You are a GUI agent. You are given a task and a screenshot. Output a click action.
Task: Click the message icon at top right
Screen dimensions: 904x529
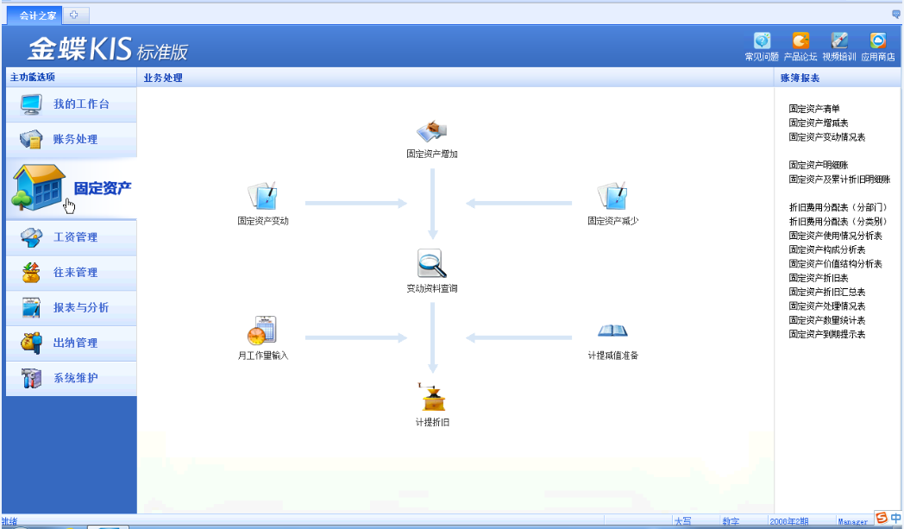(x=896, y=14)
